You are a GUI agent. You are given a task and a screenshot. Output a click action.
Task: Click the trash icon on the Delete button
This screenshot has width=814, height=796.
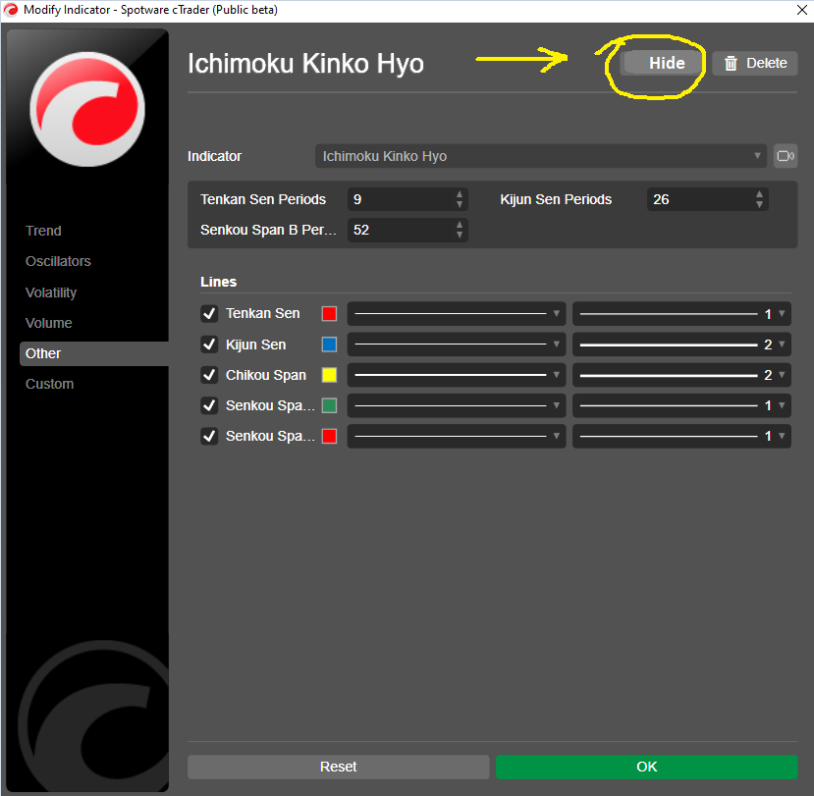point(731,63)
